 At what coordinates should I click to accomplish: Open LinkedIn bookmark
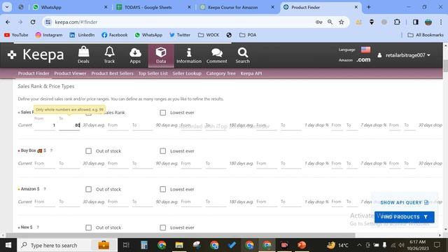pyautogui.click(x=82, y=35)
